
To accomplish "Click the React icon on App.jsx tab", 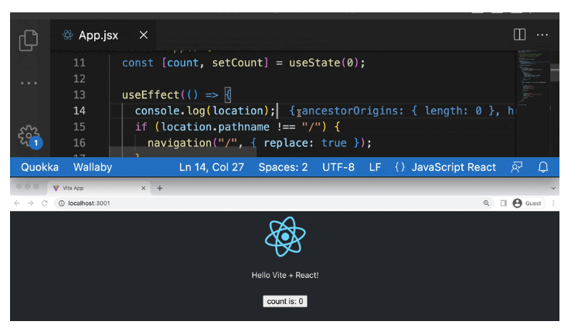I will coord(68,35).
